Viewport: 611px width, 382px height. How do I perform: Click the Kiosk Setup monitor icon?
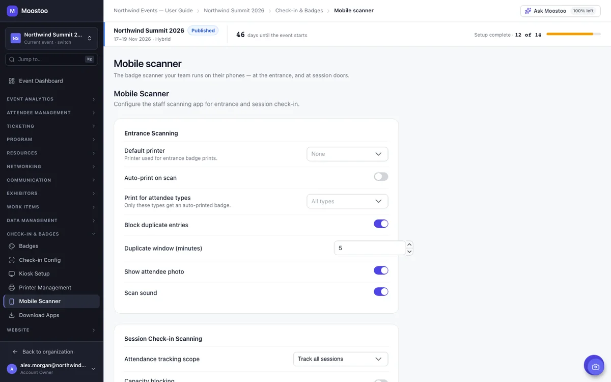tap(12, 274)
